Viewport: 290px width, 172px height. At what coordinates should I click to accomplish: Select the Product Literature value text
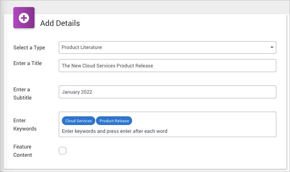82,47
